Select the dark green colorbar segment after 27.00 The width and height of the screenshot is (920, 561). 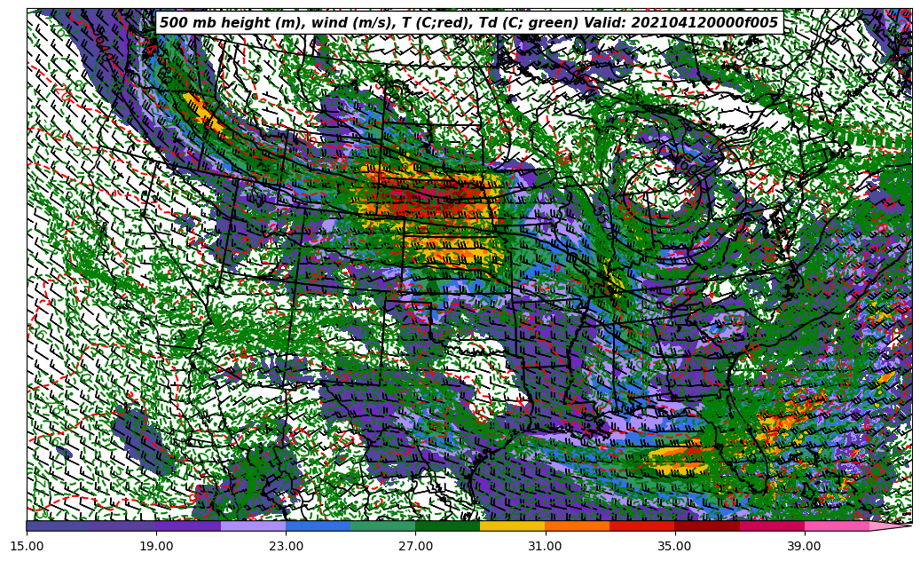click(x=448, y=525)
